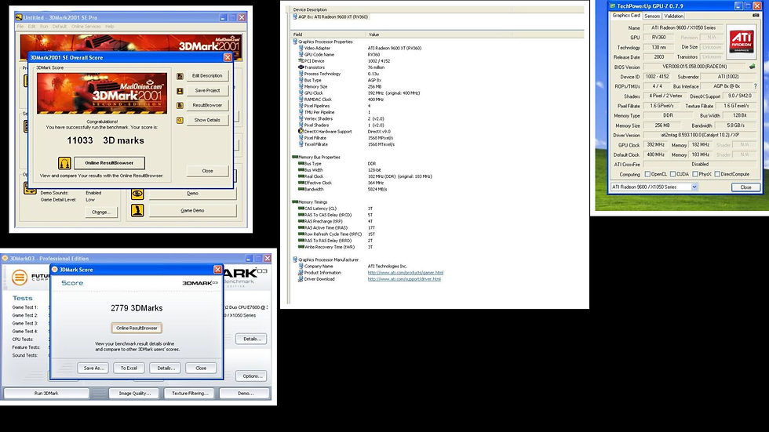769x432 pixels.
Task: Click the Options... button in 3DMark03
Action: coord(252,376)
